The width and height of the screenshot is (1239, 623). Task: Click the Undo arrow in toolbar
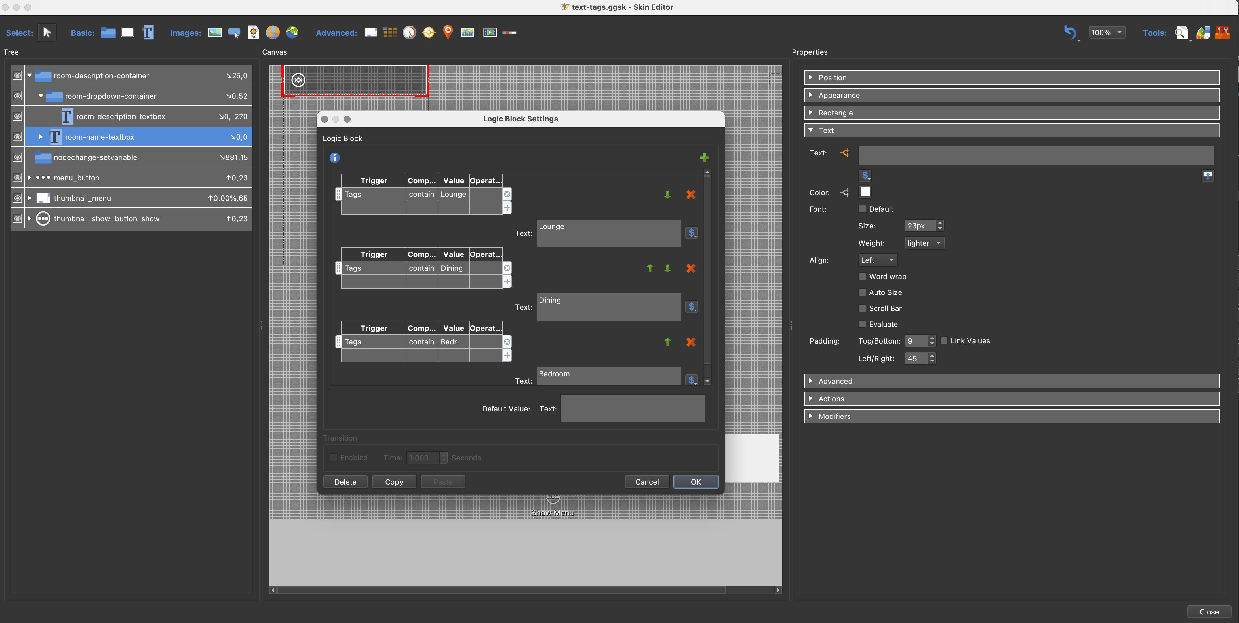point(1070,32)
